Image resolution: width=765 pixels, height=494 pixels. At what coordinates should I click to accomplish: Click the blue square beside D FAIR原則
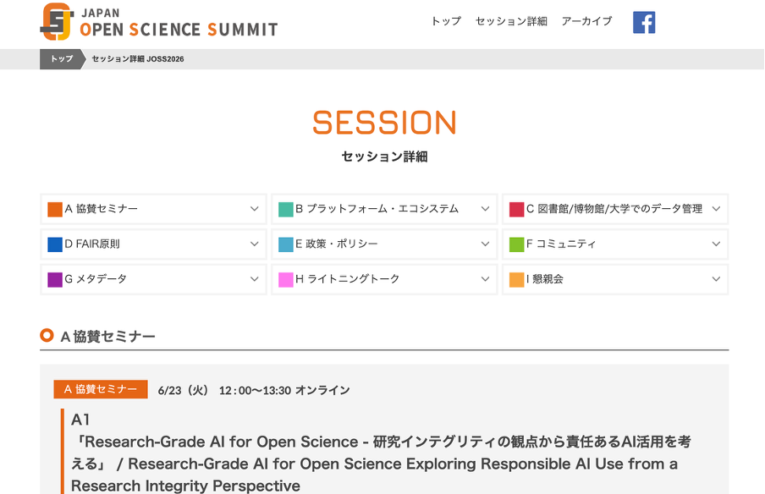[x=55, y=244]
